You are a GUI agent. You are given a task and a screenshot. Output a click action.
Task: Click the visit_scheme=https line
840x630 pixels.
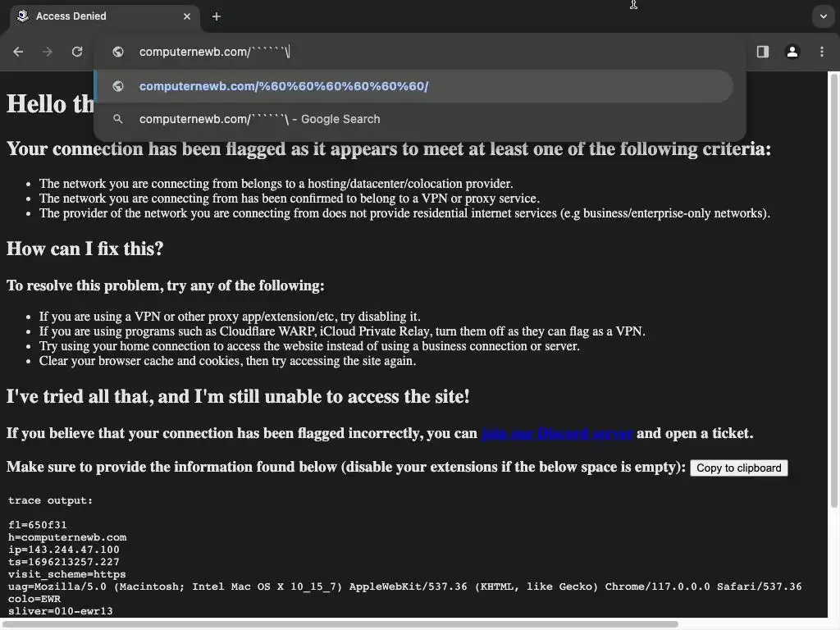(x=67, y=574)
